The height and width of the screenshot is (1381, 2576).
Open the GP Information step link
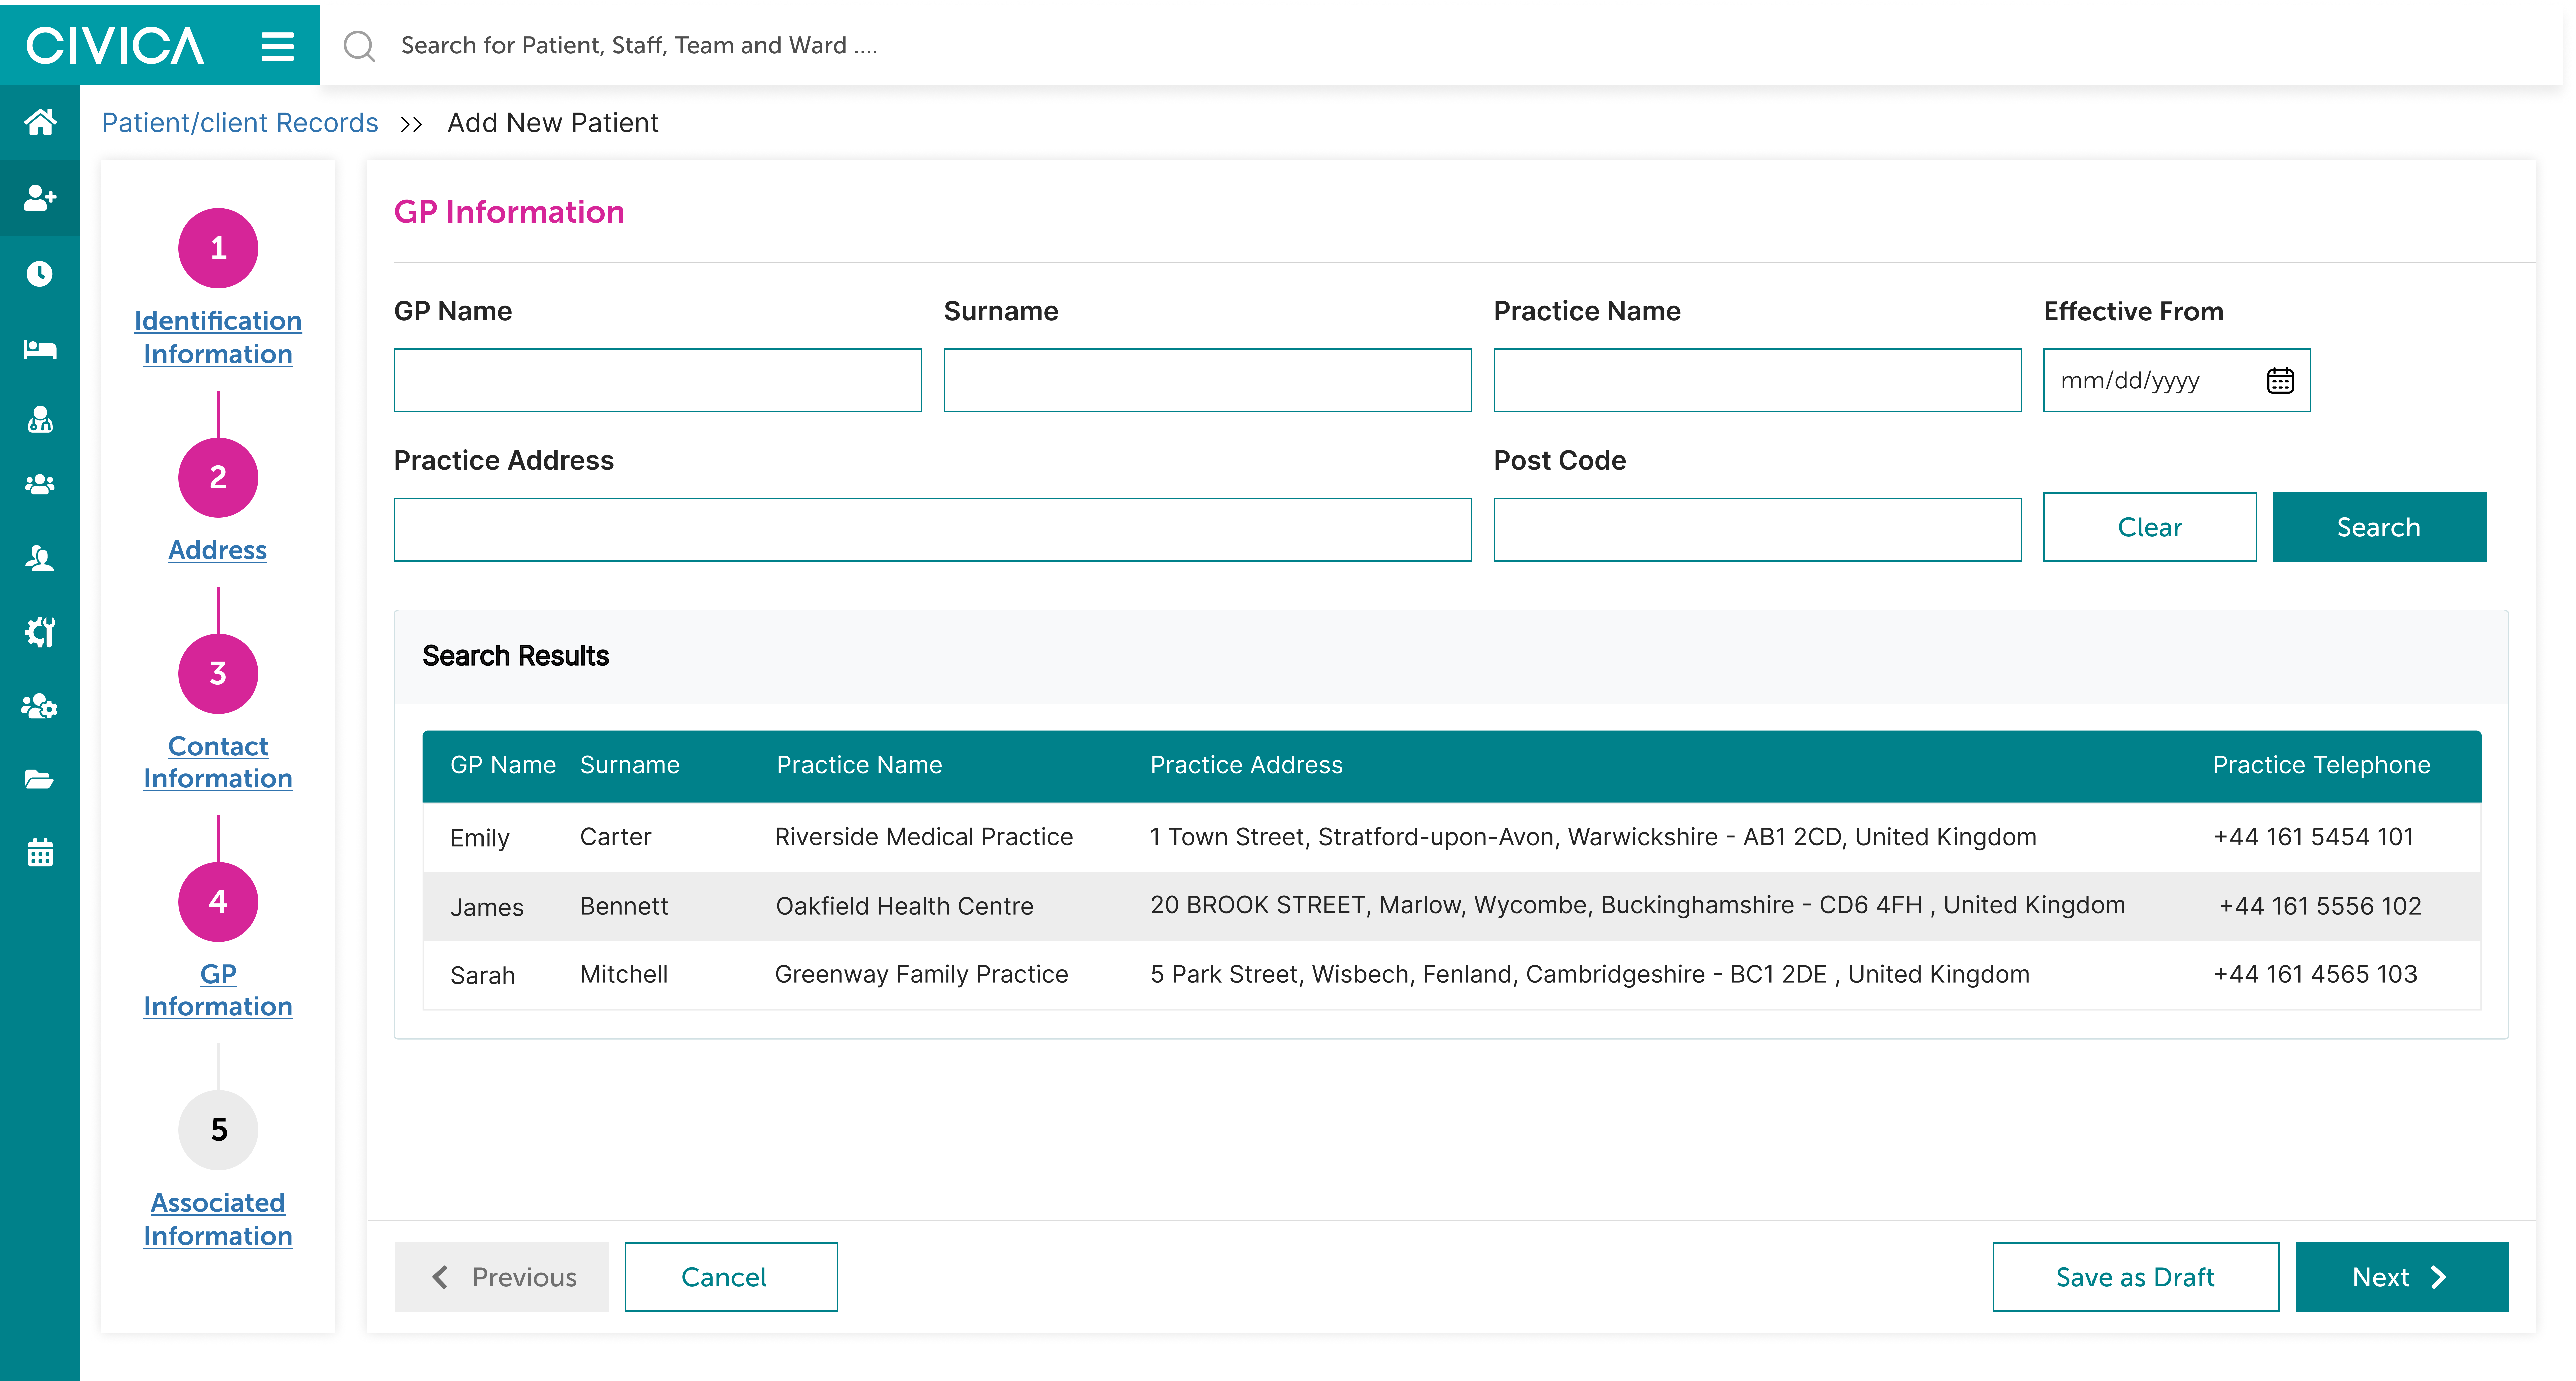pyautogui.click(x=218, y=990)
